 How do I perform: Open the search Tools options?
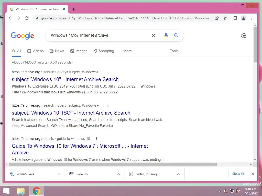point(174,51)
